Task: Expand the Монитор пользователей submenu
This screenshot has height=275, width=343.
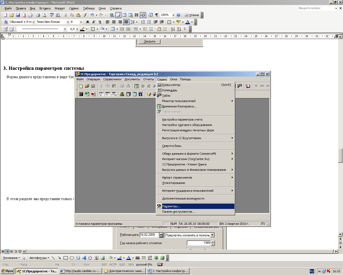Action: coord(195,101)
